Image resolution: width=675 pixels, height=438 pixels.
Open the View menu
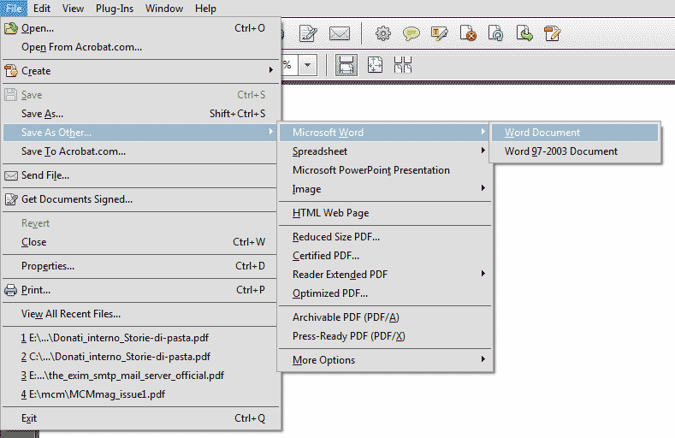[x=74, y=9]
